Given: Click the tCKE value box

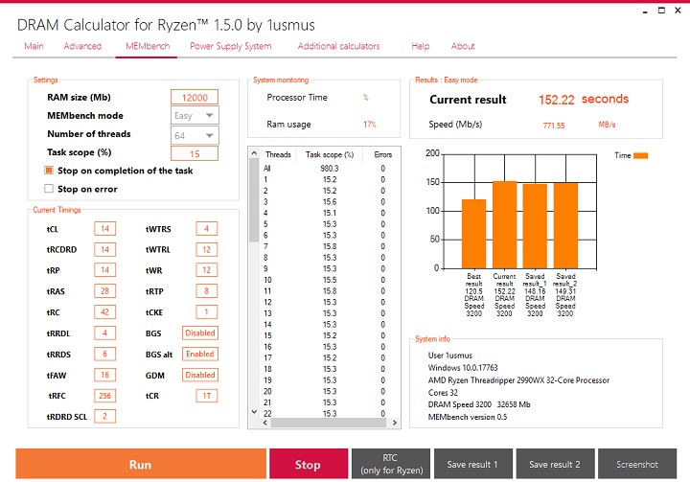Looking at the screenshot, I should pos(206,312).
